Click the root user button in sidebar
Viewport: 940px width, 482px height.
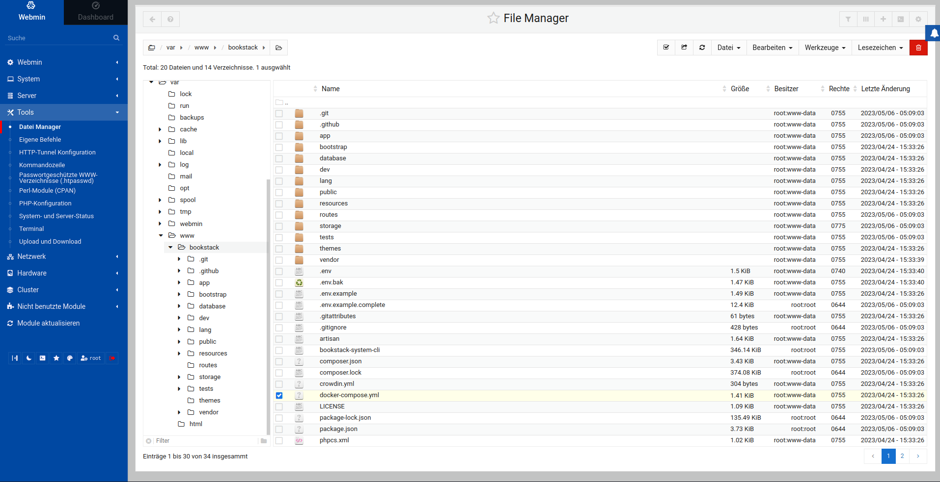pyautogui.click(x=91, y=358)
